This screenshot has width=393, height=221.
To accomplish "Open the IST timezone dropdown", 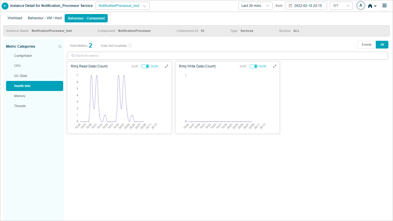I will point(341,6).
